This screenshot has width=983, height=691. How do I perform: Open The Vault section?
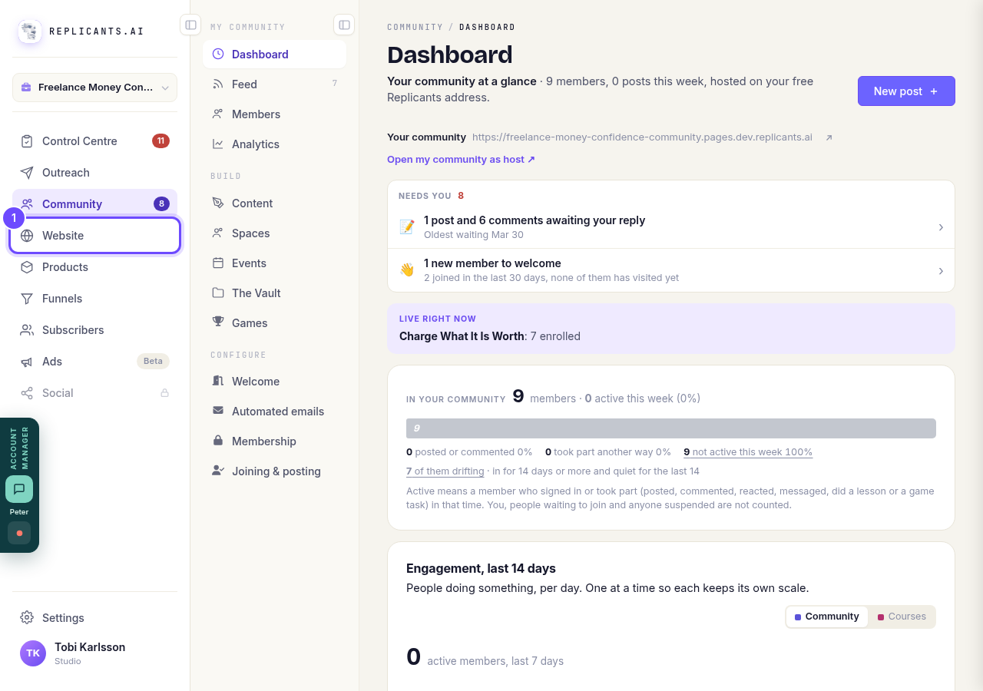pos(274,293)
